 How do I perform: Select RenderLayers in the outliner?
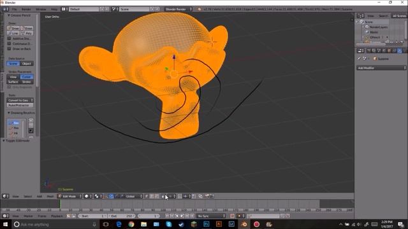(378, 27)
